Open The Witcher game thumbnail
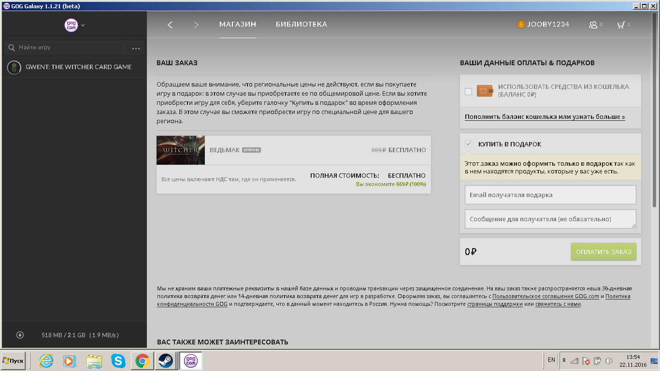This screenshot has height=371, width=660. click(x=181, y=150)
